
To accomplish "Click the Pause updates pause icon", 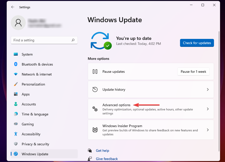I will (x=95, y=72).
